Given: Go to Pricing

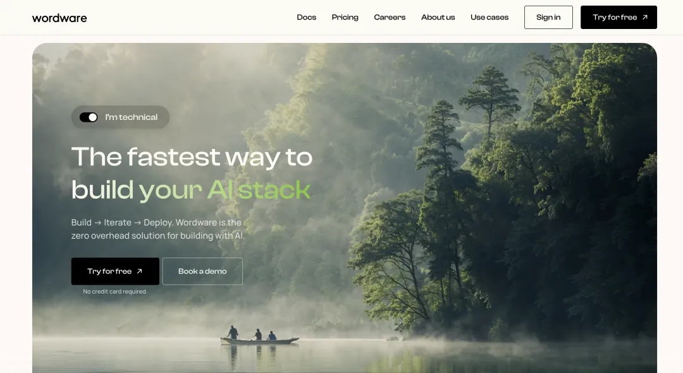Looking at the screenshot, I should point(345,18).
